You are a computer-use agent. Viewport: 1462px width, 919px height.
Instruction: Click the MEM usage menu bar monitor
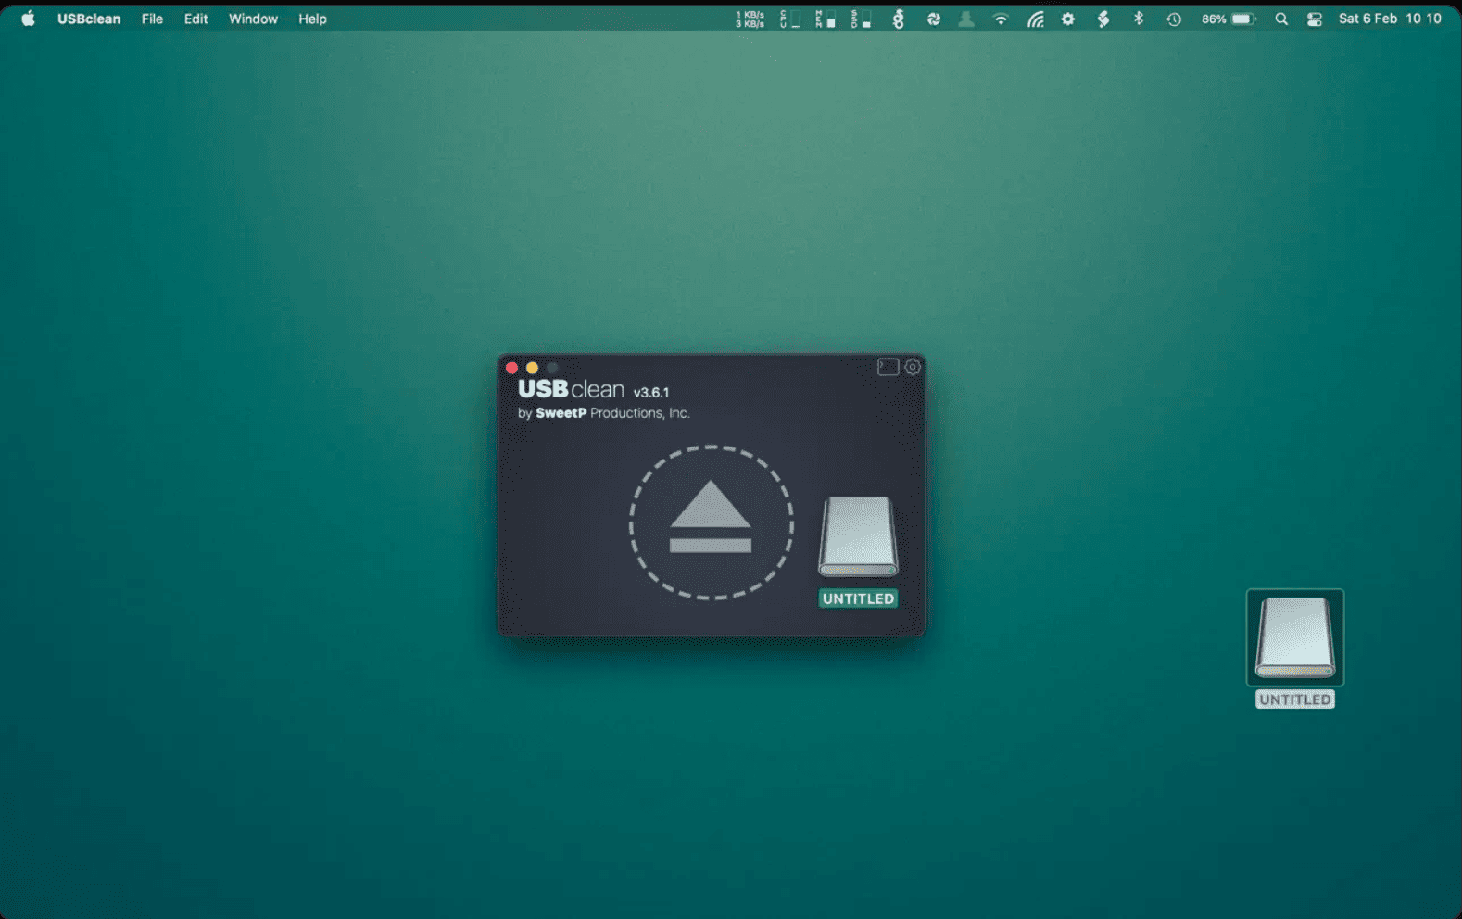pos(826,19)
